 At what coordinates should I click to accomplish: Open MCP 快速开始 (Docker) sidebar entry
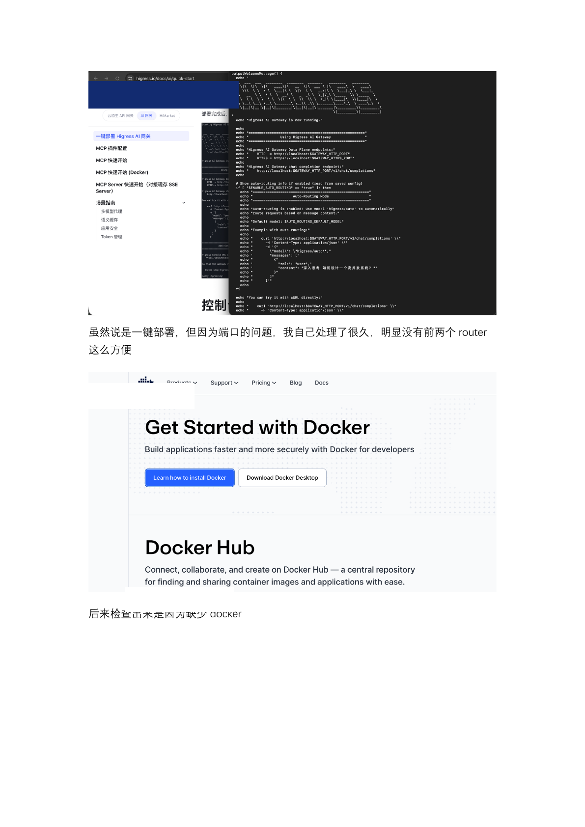click(122, 172)
